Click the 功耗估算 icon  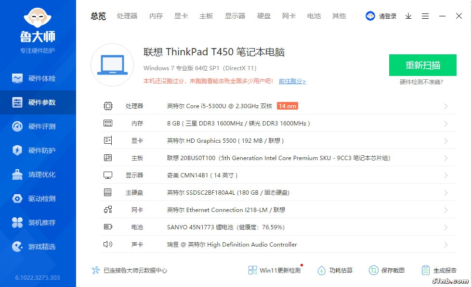tap(322, 270)
